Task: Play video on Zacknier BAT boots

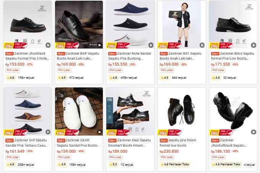Action: click(x=202, y=45)
